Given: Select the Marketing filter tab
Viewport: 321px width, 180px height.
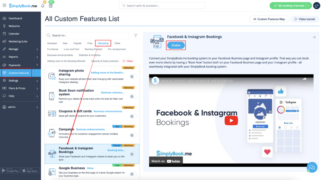Looking at the screenshot, I should pyautogui.click(x=103, y=43).
